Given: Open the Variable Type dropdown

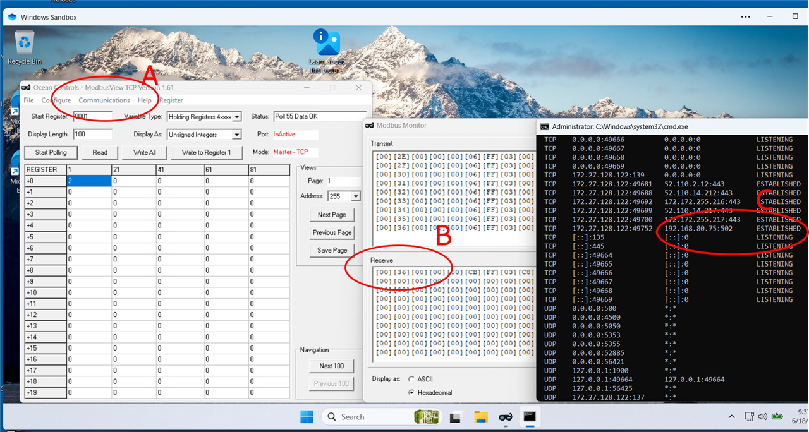Looking at the screenshot, I should coord(237,117).
